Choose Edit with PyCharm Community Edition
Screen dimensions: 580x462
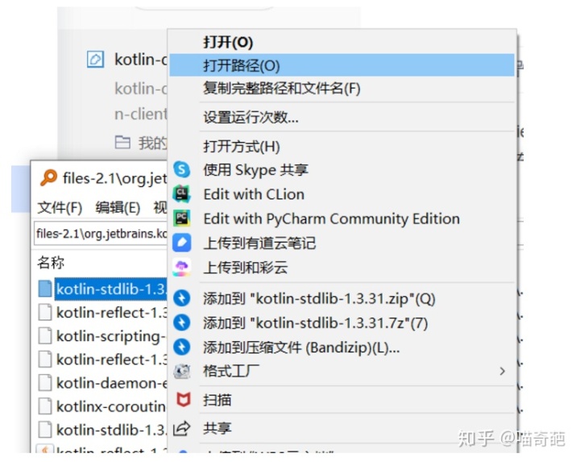pyautogui.click(x=342, y=219)
